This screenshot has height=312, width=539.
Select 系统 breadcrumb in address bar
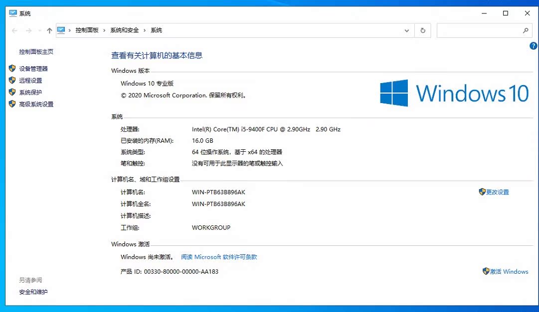tap(157, 30)
